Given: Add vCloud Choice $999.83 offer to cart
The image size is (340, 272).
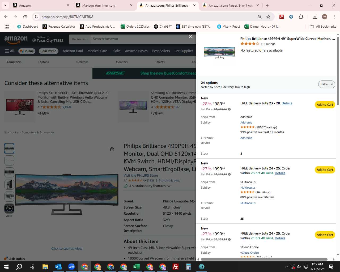Looking at the screenshot, I should (325, 235).
